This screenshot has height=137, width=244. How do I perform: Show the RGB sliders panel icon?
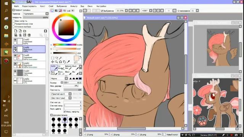tap(56, 11)
